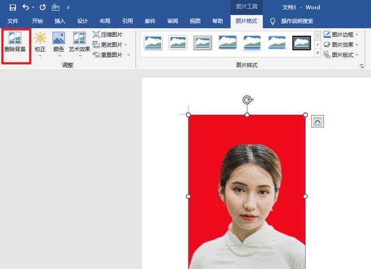Expand the Picture Border (图片边框) dropdown
Screen dimensions: 371x269
point(341,35)
